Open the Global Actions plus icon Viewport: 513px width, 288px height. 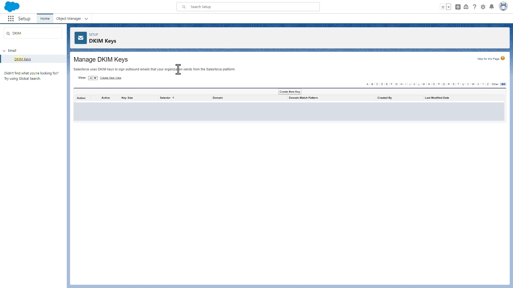(458, 7)
